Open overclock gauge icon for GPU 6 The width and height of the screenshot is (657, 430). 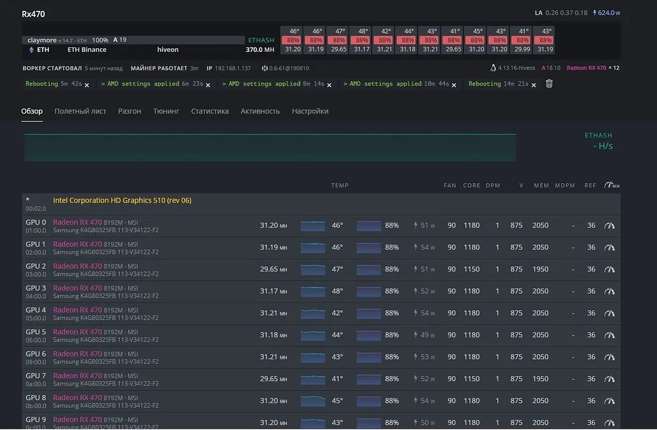point(609,357)
